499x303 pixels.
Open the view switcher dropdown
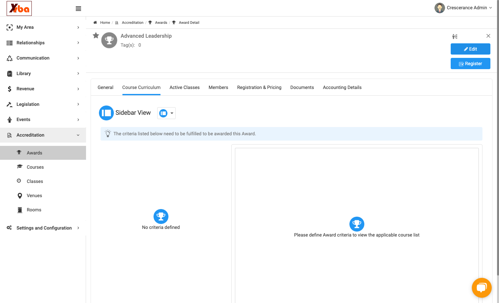pyautogui.click(x=166, y=113)
